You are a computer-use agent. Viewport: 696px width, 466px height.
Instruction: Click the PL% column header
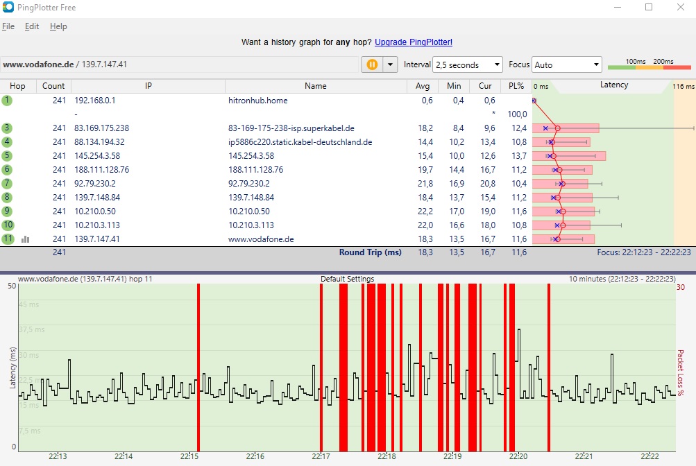516,86
